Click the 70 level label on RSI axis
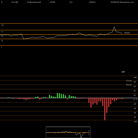 point(2,32)
